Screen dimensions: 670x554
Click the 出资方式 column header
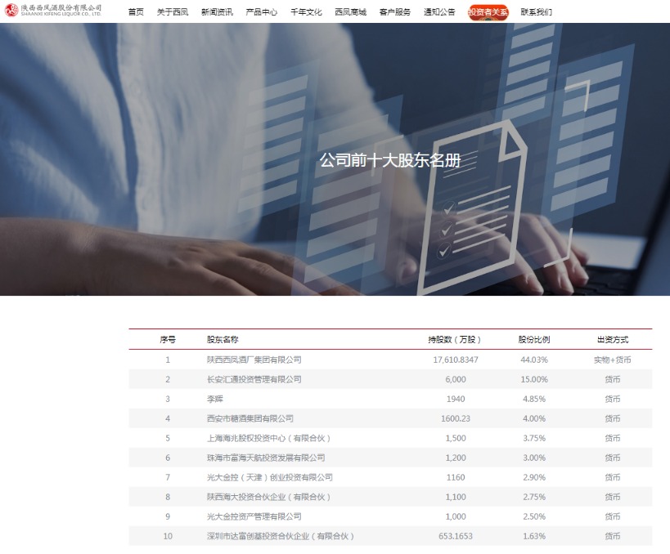tap(613, 340)
